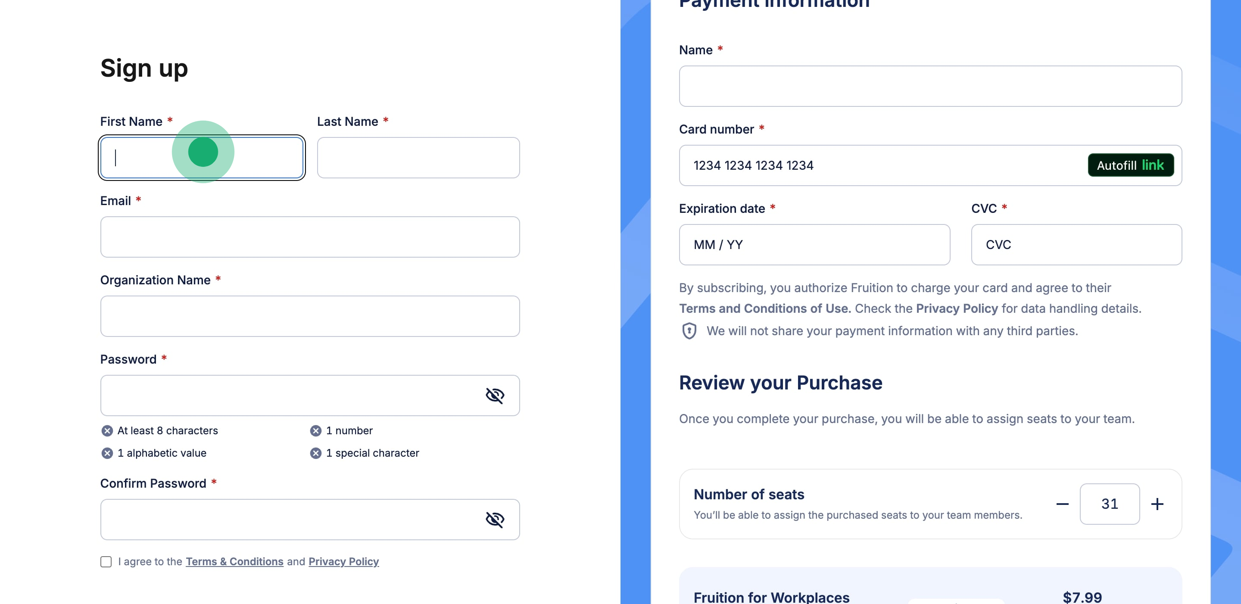The height and width of the screenshot is (604, 1241).
Task: Toggle Password field visibility eye icon
Action: 494,395
